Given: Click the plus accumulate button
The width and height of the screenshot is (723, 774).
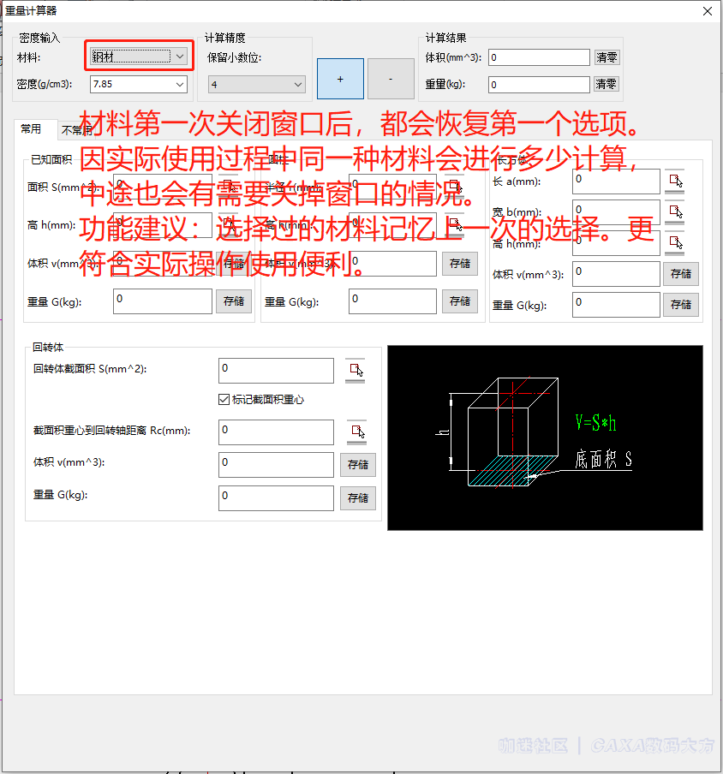Looking at the screenshot, I should click(340, 79).
